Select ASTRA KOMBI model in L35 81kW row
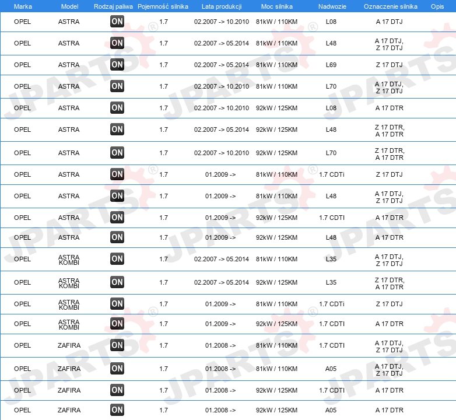 point(69,260)
